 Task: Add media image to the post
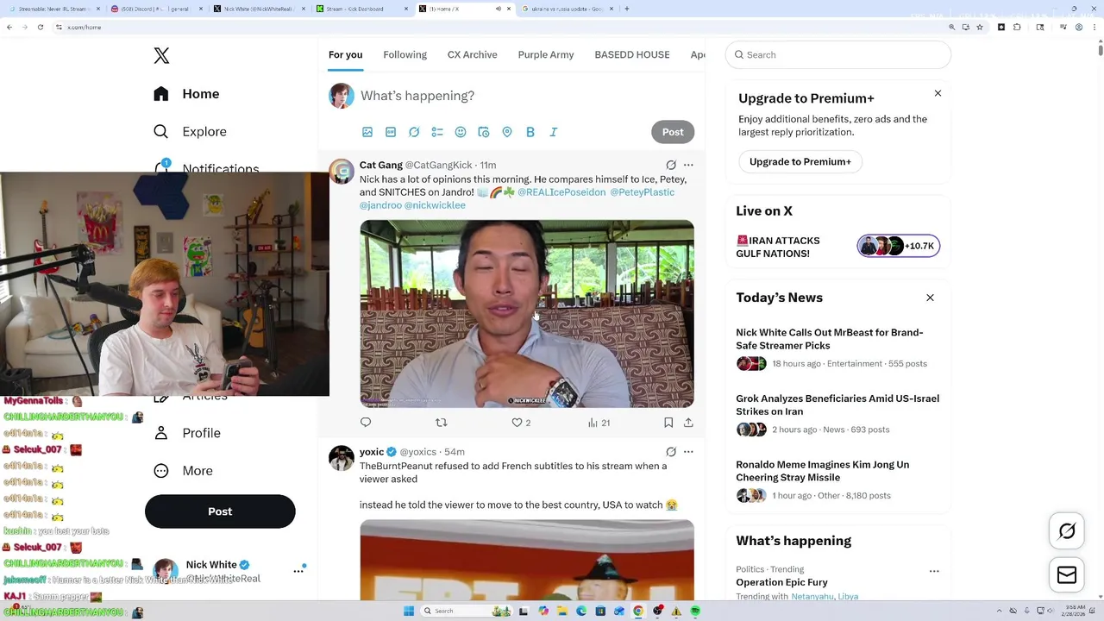pos(367,132)
